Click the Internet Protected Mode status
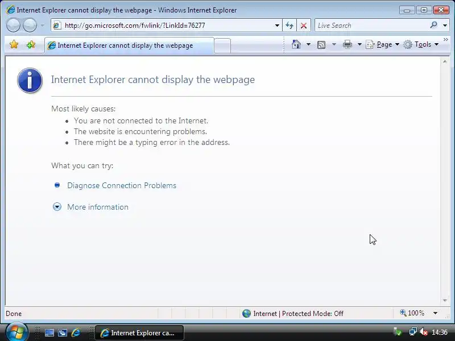Screen dimensions: 455x341 tap(298, 314)
